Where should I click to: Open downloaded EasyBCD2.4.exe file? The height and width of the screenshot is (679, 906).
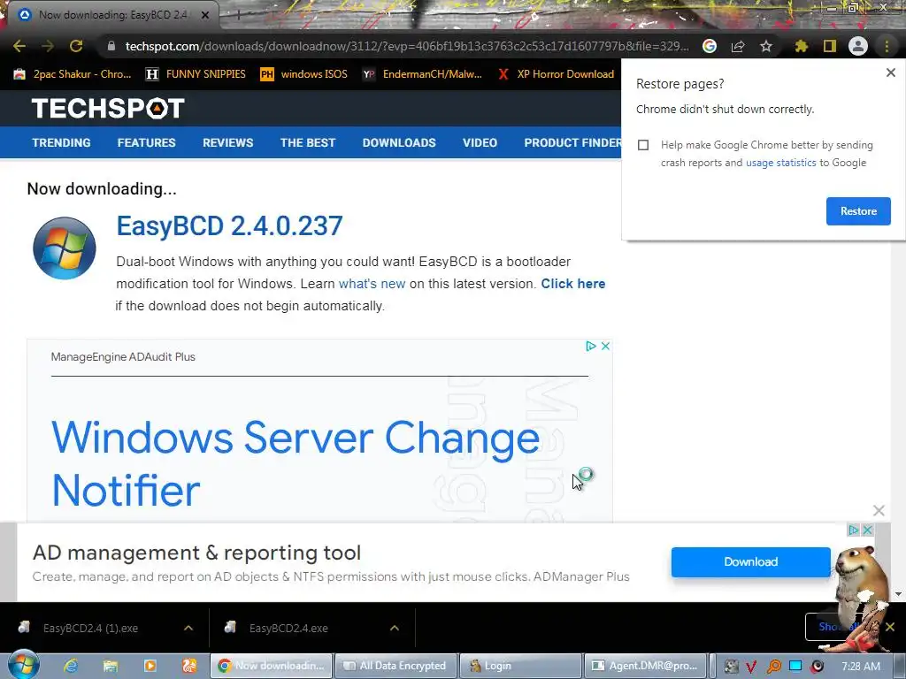pos(288,629)
